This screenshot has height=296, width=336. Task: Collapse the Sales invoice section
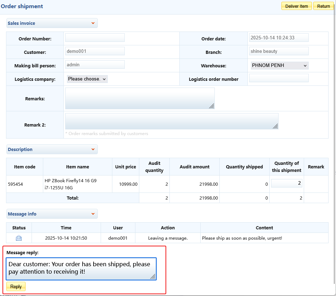point(93,23)
